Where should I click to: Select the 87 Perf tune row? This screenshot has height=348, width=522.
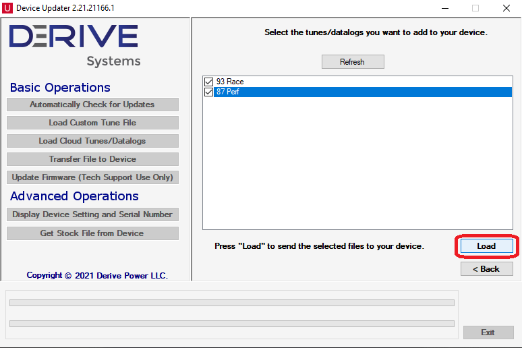(x=358, y=92)
